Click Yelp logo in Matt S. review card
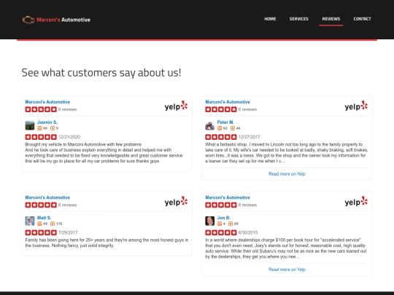 pyautogui.click(x=176, y=202)
